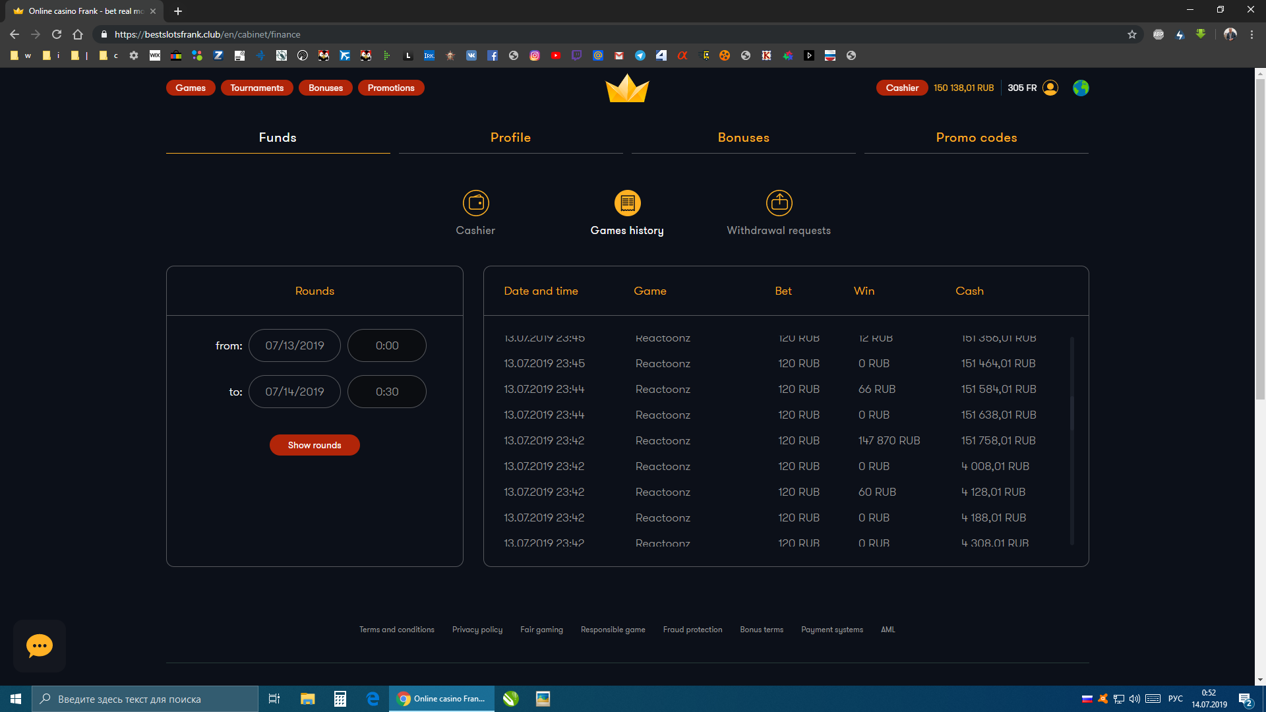Bookmark this page with the star icon

coord(1132,34)
